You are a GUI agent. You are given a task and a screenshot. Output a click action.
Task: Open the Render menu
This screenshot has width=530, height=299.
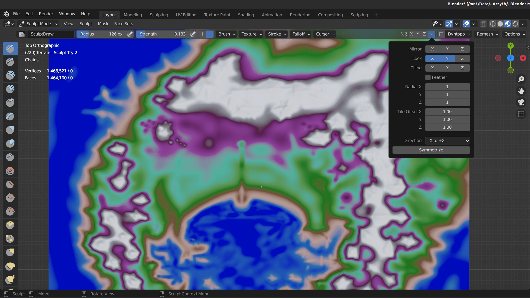click(x=46, y=14)
